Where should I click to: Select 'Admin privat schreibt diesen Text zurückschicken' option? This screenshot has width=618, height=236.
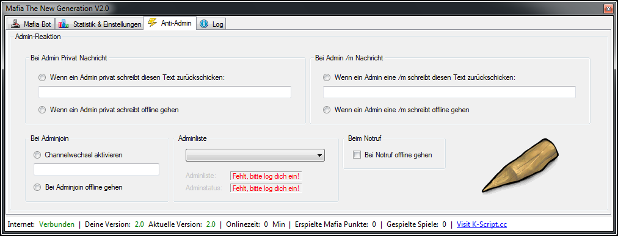(x=42, y=77)
